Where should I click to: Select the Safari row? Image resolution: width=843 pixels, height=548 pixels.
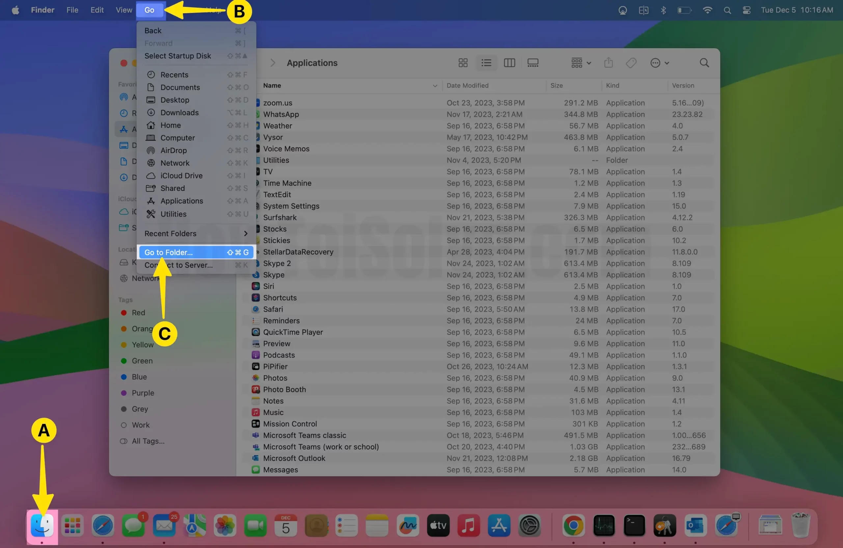[x=478, y=309]
